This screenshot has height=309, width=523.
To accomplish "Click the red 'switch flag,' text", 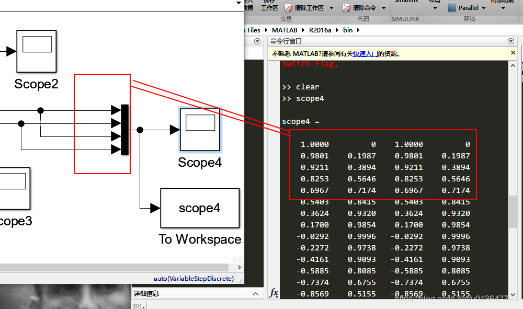I will tap(310, 64).
